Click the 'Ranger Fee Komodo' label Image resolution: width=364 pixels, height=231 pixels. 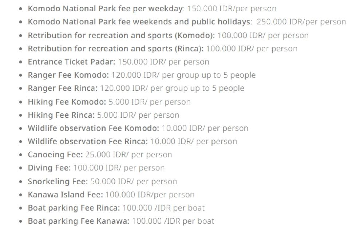pyautogui.click(x=68, y=75)
